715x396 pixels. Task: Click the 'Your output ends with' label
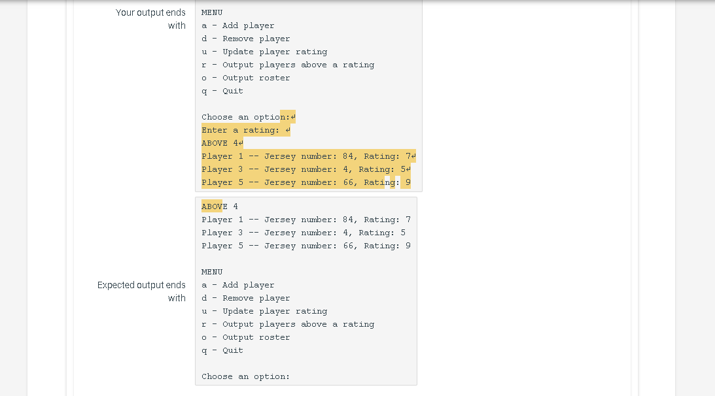click(151, 18)
